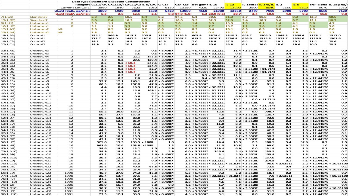Select the 'TNF-alpha' column header

(317, 5)
